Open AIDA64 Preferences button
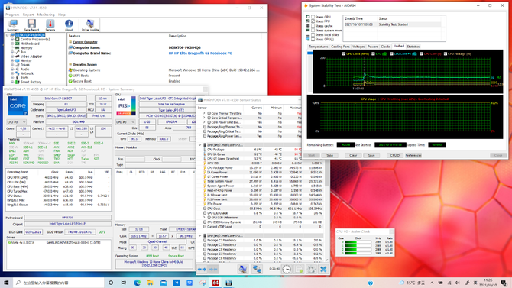The image size is (512, 288). (x=413, y=155)
